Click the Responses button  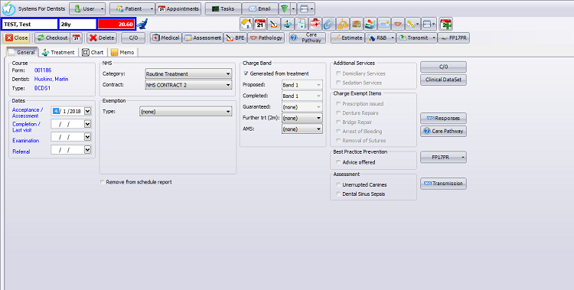click(x=443, y=119)
